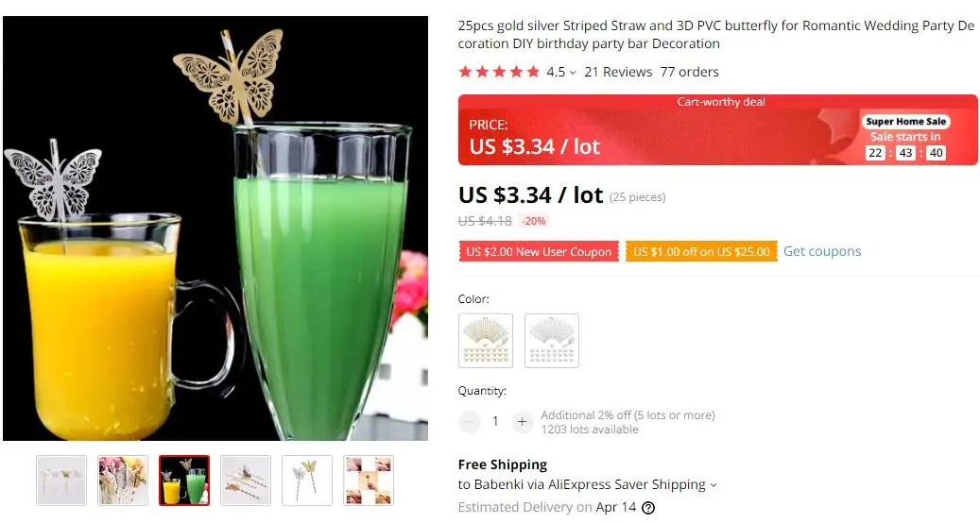Select the second thumbnail with flower bouquet straws

pos(123,480)
